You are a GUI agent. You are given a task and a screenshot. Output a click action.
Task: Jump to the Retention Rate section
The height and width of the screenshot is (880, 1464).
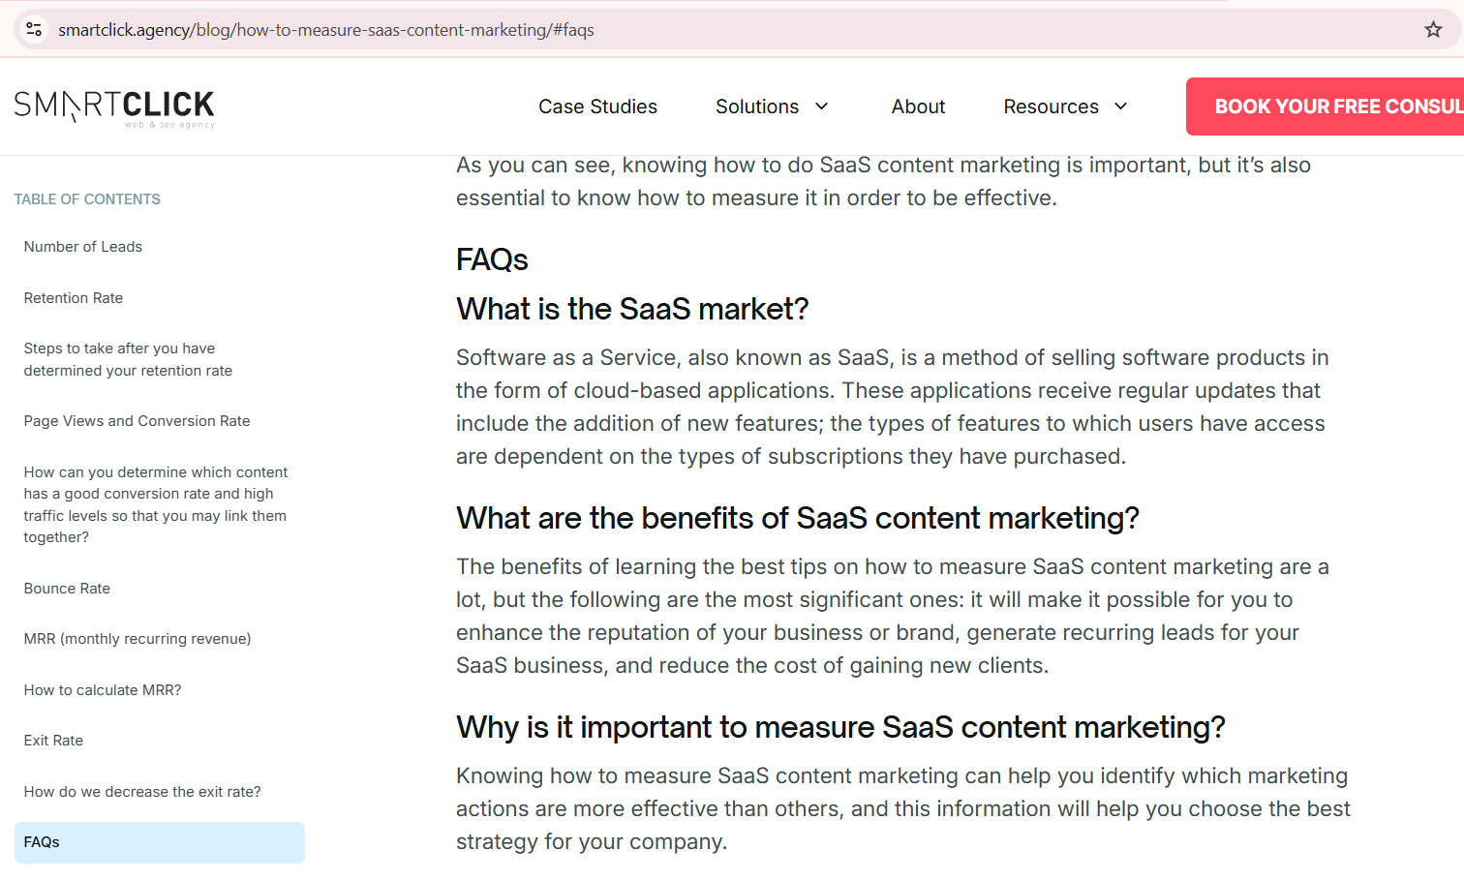73,298
